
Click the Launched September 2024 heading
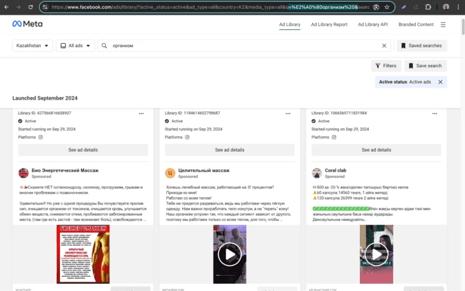[45, 98]
